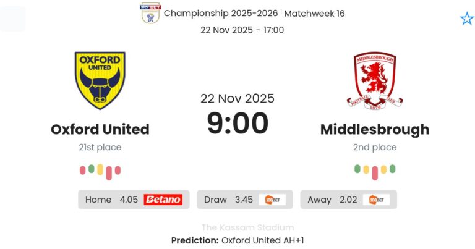Click the 188BET logo beside Away odds

[x=377, y=200]
